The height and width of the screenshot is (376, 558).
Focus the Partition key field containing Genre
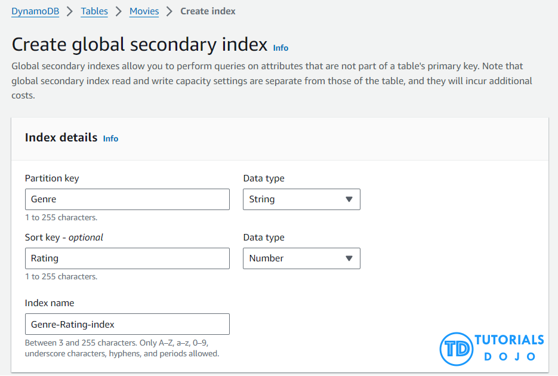click(x=127, y=199)
